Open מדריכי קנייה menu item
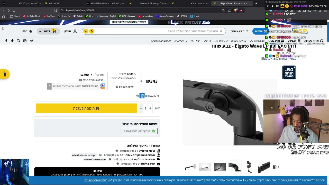Image resolution: width=329 pixels, height=185 pixels. pyautogui.click(x=181, y=41)
